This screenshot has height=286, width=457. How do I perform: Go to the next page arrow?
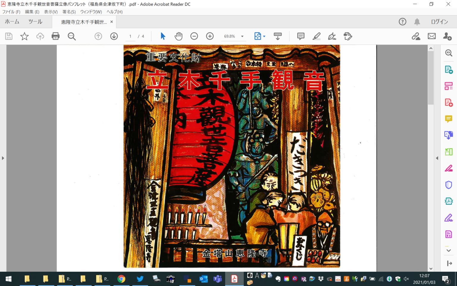[x=114, y=36]
